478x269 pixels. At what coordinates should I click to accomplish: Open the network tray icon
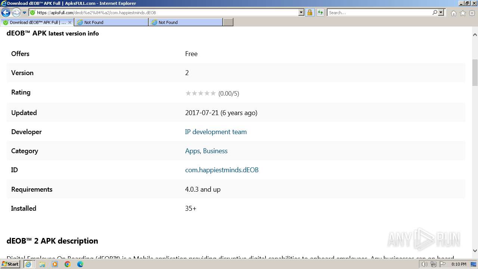434,264
